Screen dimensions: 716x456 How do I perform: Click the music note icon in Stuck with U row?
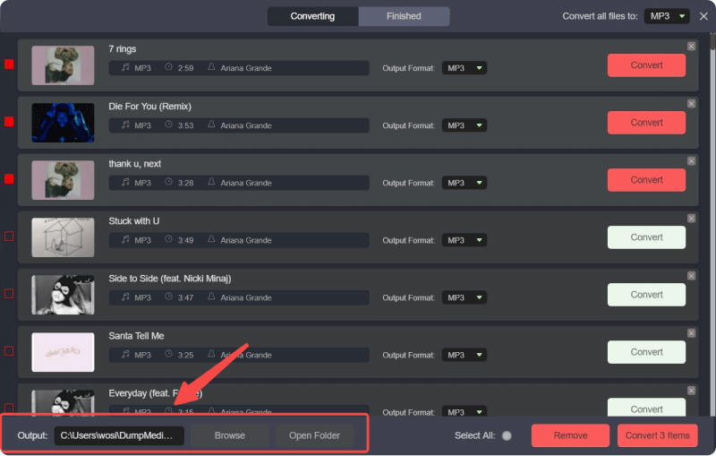(125, 239)
